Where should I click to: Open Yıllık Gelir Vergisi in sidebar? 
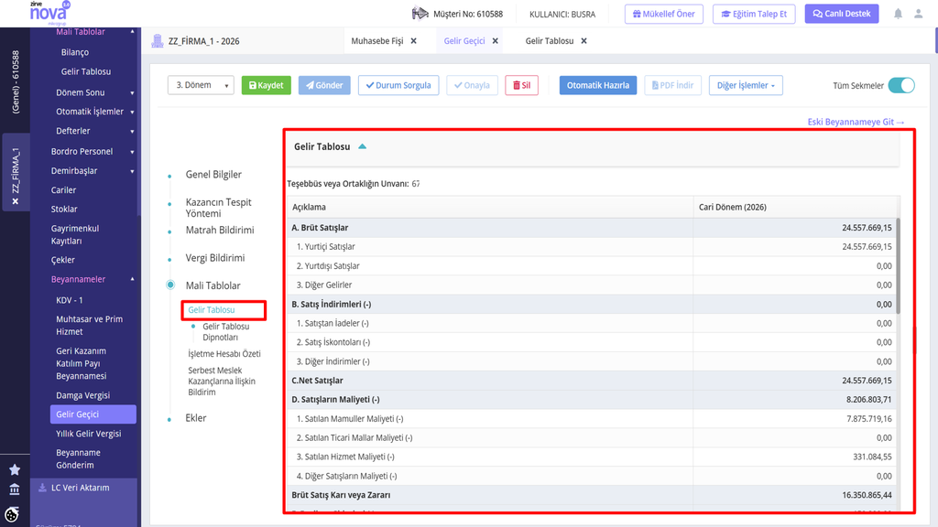click(x=89, y=434)
